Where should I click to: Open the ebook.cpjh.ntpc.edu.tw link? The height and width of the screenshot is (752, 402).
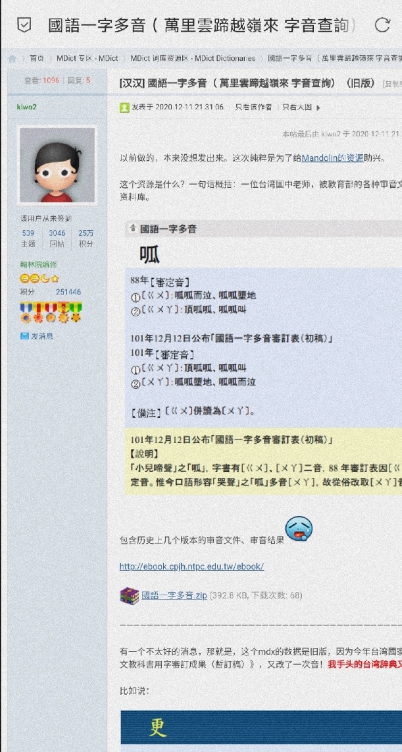tap(191, 566)
